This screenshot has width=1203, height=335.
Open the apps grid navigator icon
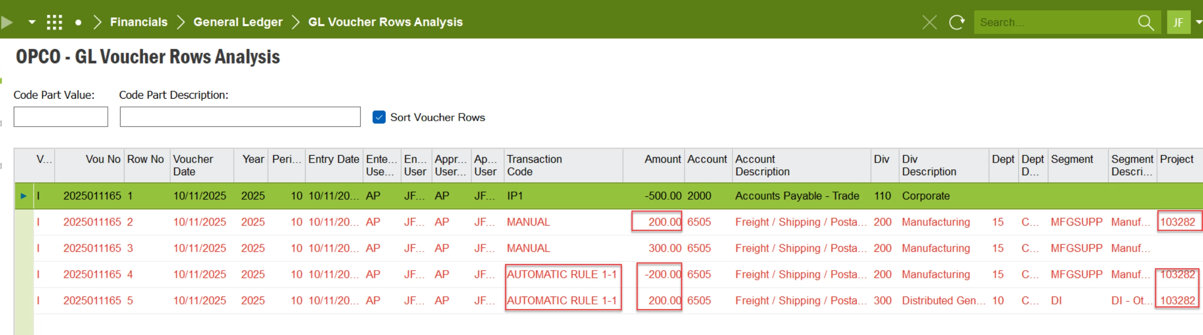[54, 22]
